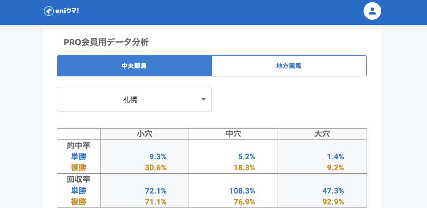
Task: Select the 108.3% 中穴 recovery rate cell
Action: pyautogui.click(x=242, y=190)
